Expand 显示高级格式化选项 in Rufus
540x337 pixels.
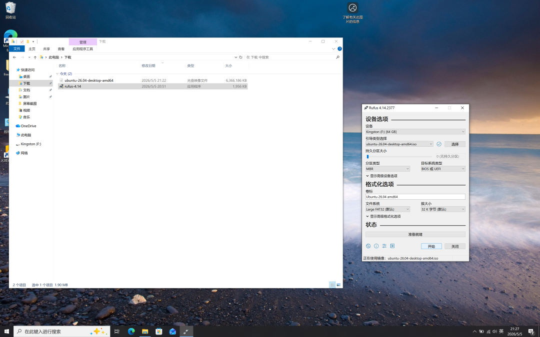coord(383,216)
